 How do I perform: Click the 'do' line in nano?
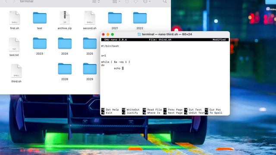tap(103, 65)
